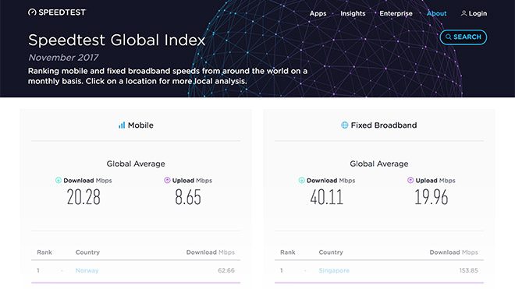Click the November 2017 date text

point(63,58)
